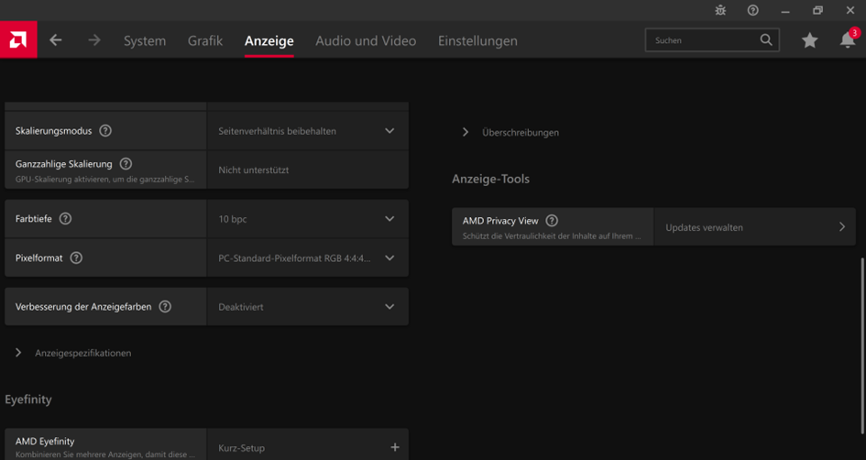Open the bug report icon
The image size is (866, 460).
[x=720, y=10]
